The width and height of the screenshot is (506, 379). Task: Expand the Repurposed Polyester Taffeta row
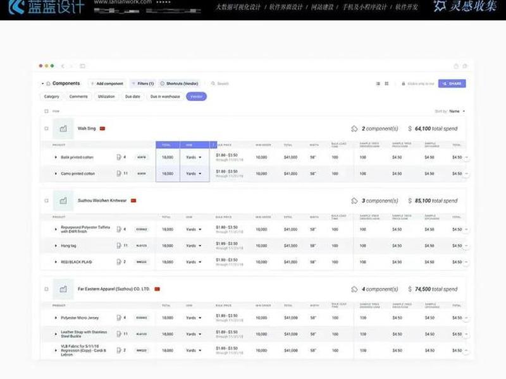click(x=56, y=229)
